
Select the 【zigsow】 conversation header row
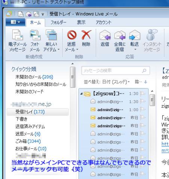[113, 94]
